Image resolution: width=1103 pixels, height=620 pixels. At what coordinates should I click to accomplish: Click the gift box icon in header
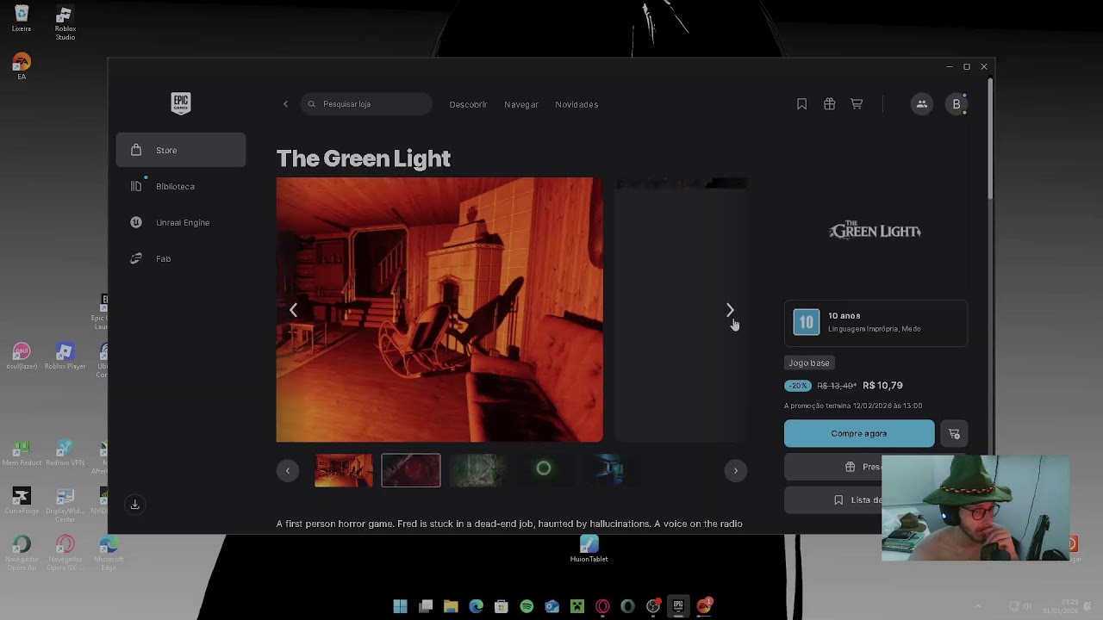pyautogui.click(x=829, y=104)
